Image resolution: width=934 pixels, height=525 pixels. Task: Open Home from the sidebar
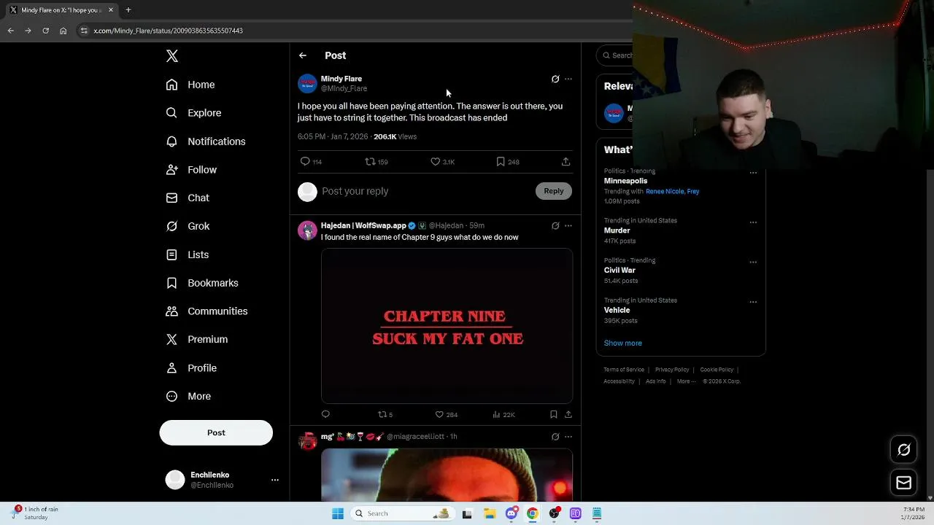(x=190, y=85)
